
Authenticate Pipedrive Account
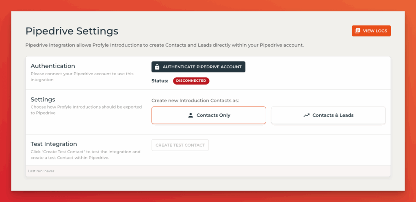point(198,67)
